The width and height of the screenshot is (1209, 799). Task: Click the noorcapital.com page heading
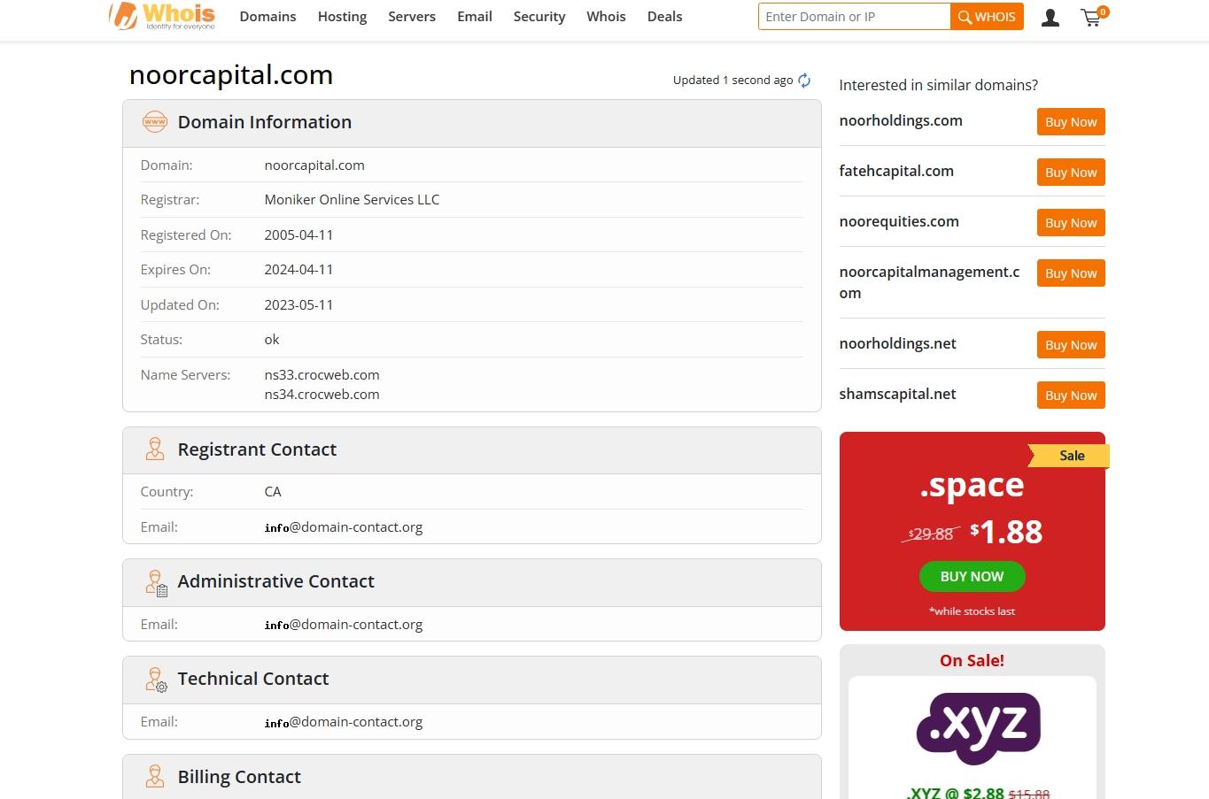(x=231, y=75)
